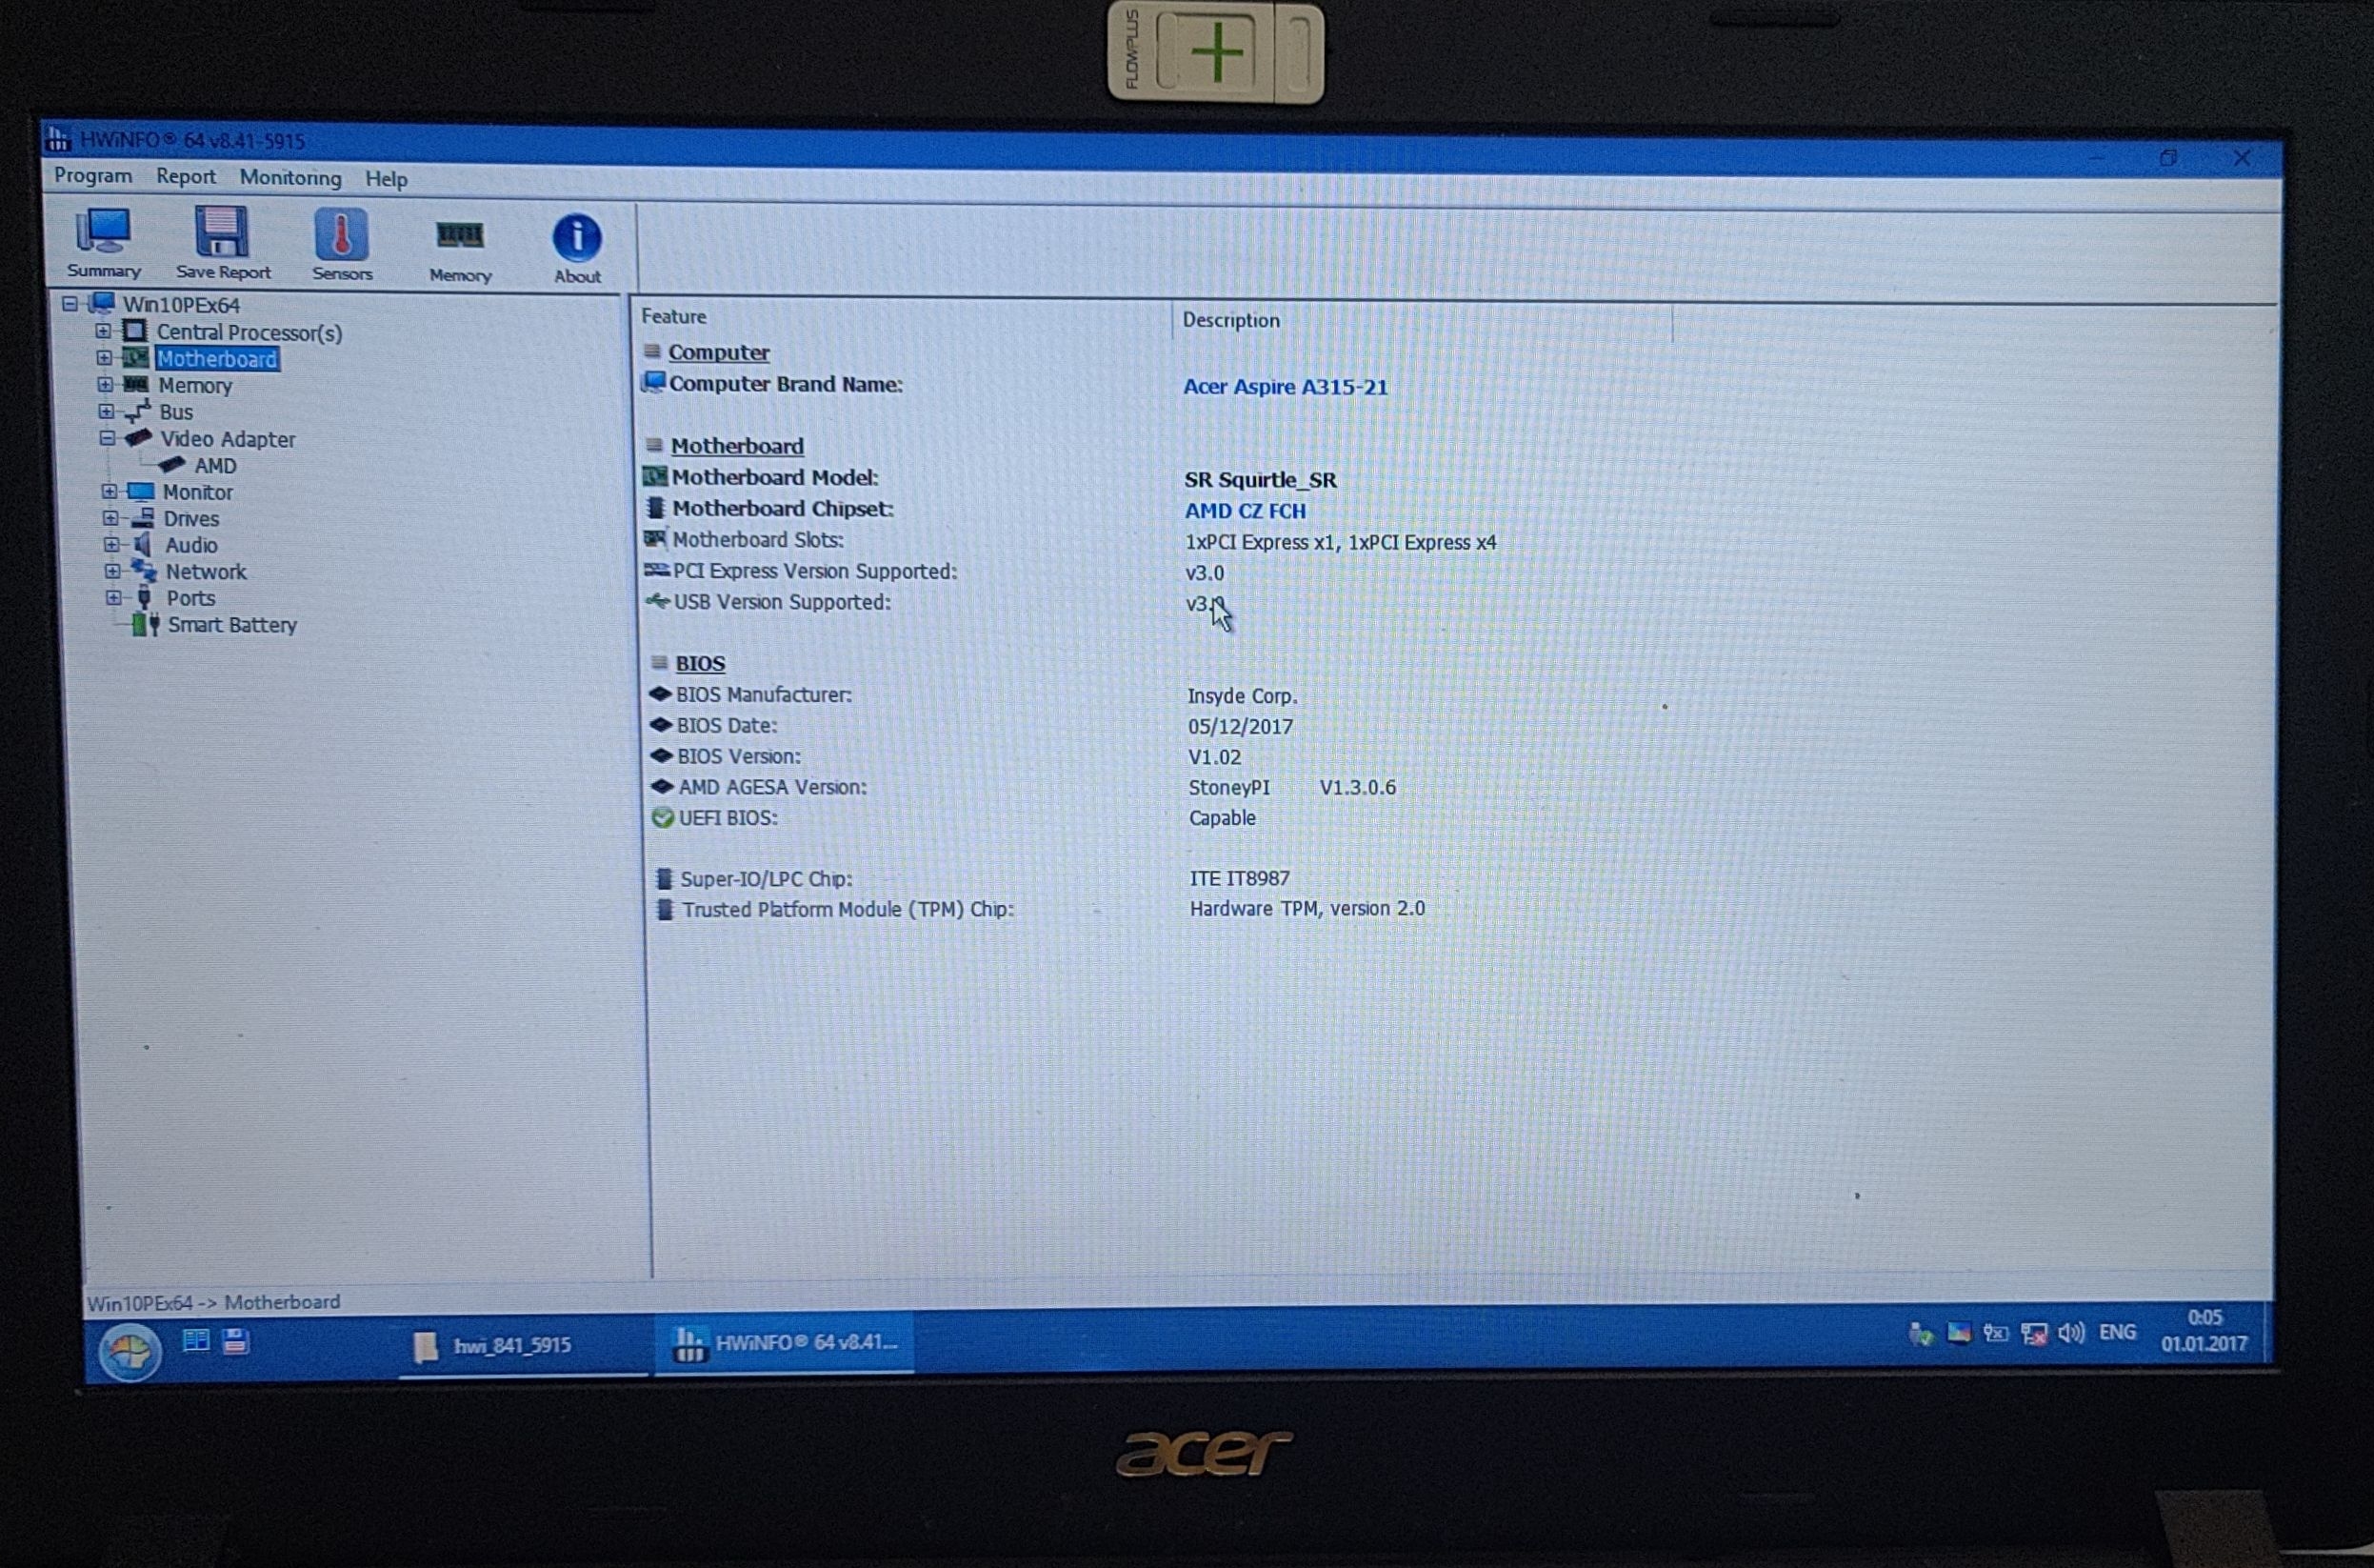Select Bus in the device tree
This screenshot has width=2374, height=1568.
click(176, 412)
